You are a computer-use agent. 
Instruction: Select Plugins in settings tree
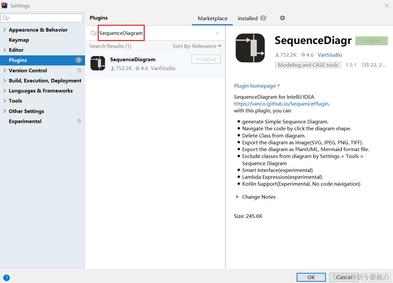pyautogui.click(x=42, y=60)
